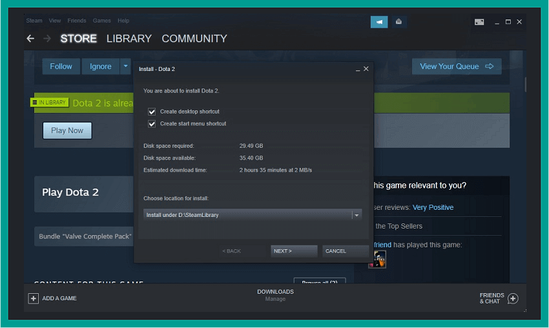The width and height of the screenshot is (549, 328).
Task: Close the Install - Dota 2 dialog
Action: (x=366, y=69)
